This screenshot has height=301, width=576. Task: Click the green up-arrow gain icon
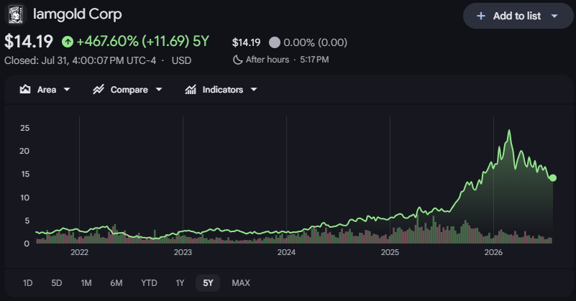(68, 42)
